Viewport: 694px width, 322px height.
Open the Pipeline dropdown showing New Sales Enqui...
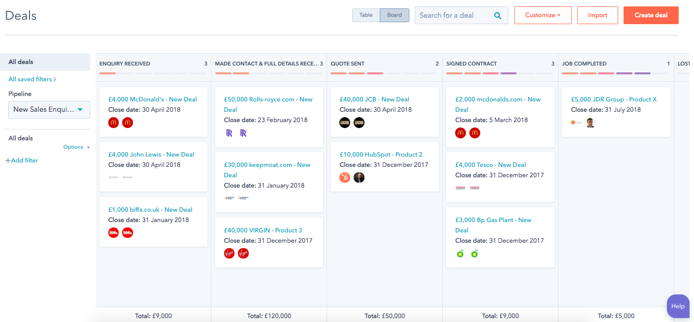pyautogui.click(x=49, y=109)
